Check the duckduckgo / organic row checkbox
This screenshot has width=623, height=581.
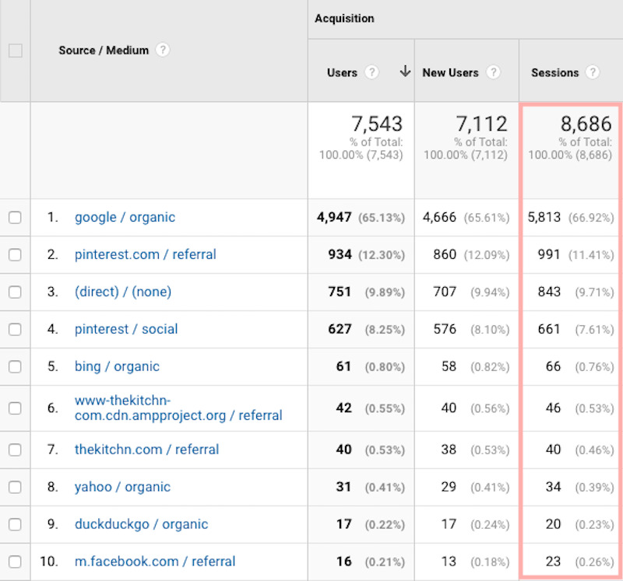point(15,524)
